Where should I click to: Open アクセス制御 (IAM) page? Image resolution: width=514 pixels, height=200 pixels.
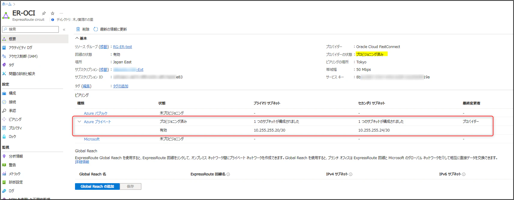coord(23,56)
